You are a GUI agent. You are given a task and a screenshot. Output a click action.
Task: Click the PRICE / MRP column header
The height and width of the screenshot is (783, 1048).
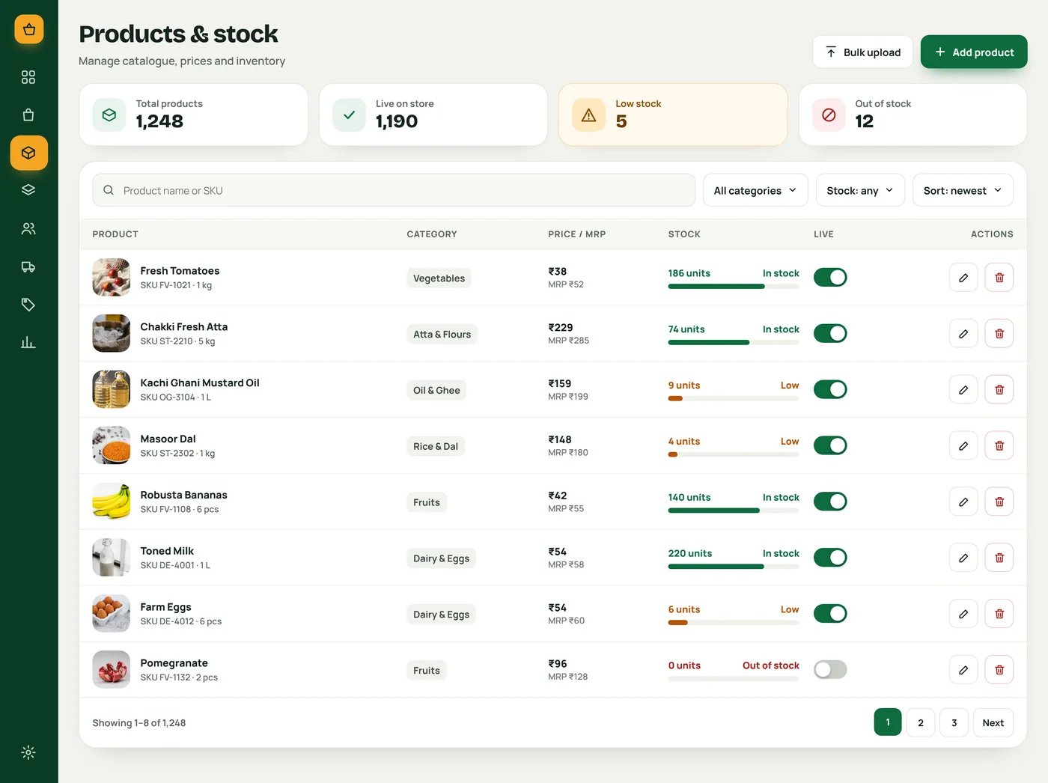pyautogui.click(x=576, y=234)
